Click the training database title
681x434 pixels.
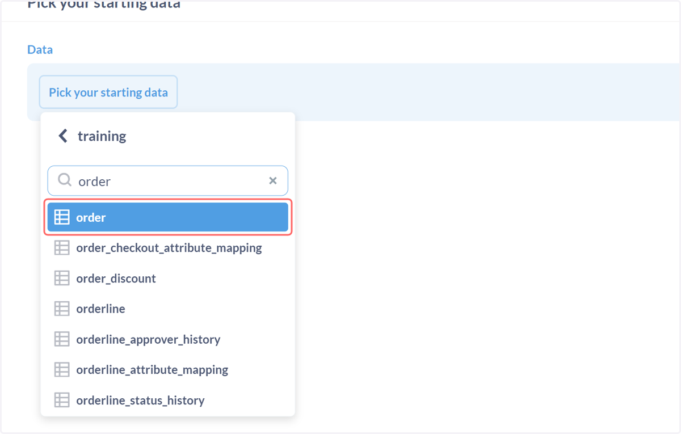[x=102, y=136]
